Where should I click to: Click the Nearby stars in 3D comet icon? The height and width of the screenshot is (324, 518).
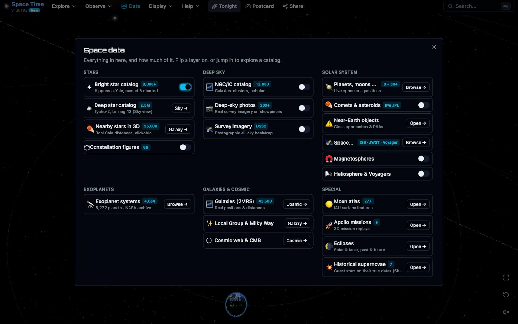(90, 129)
